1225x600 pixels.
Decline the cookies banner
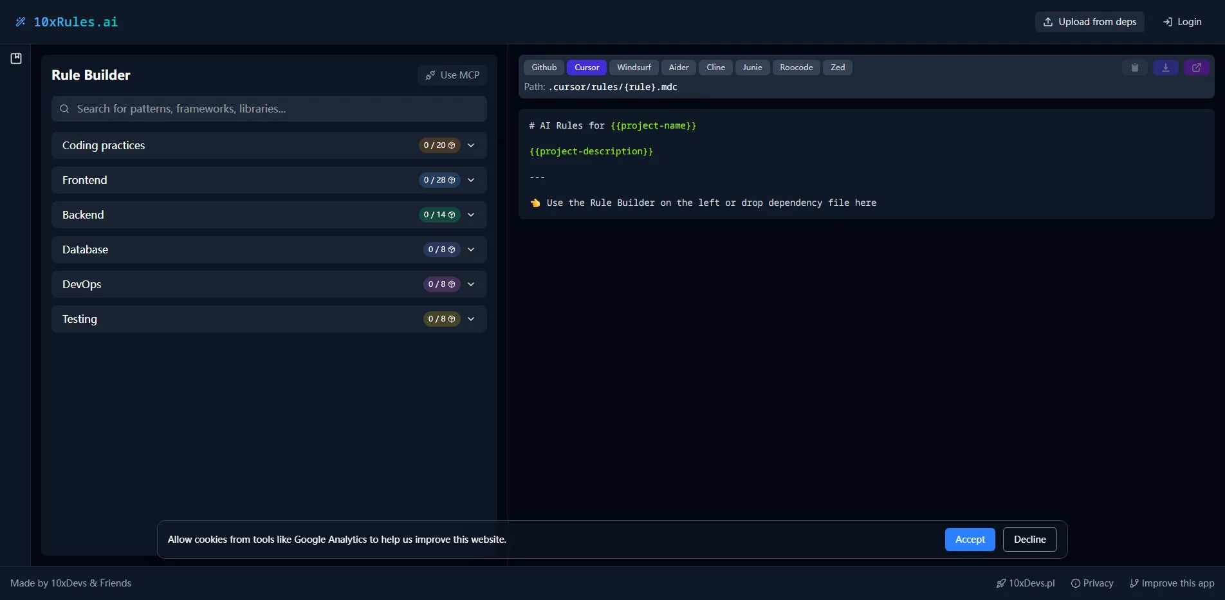[1030, 540]
